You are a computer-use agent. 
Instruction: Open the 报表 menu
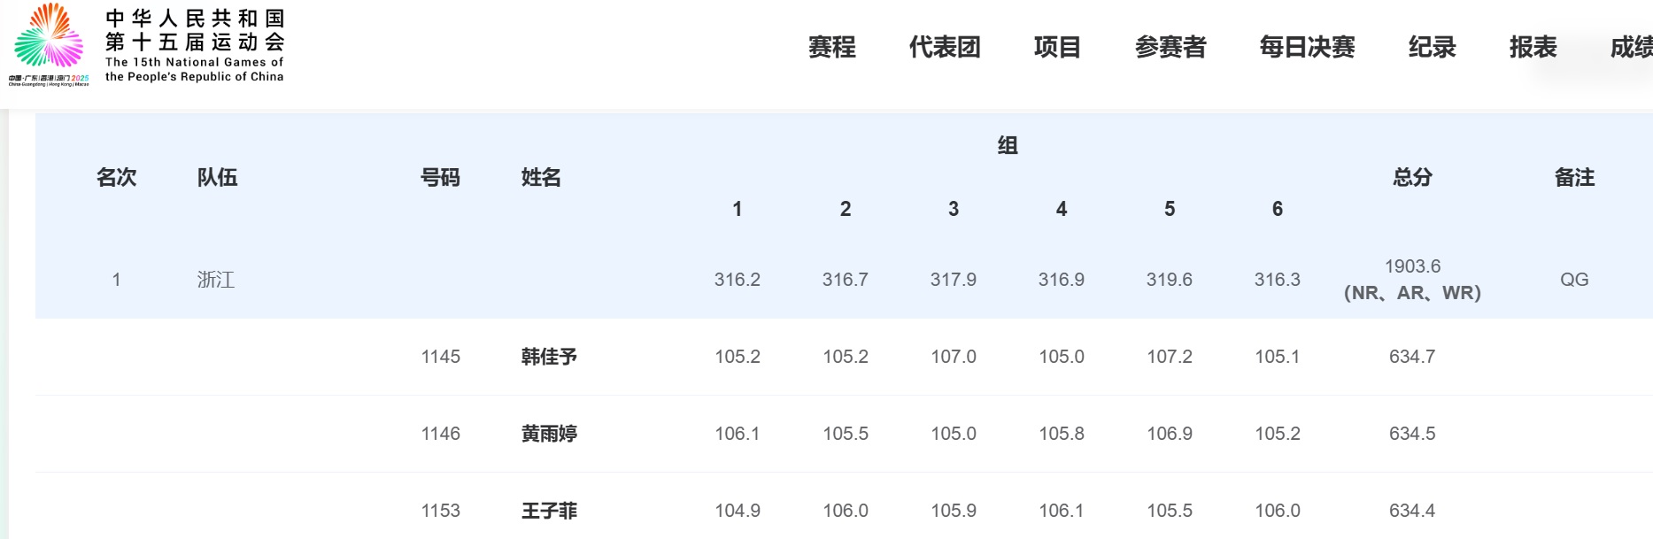point(1533,47)
